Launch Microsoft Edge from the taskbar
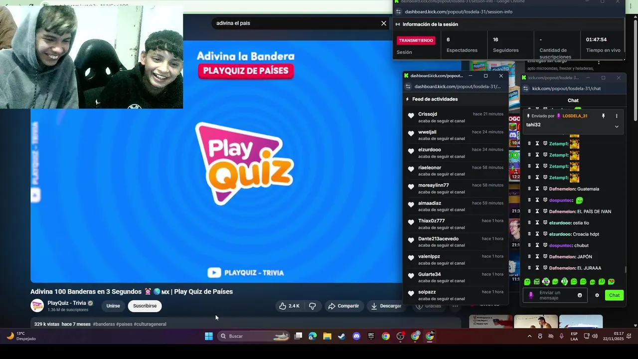638x359 pixels. point(313,336)
